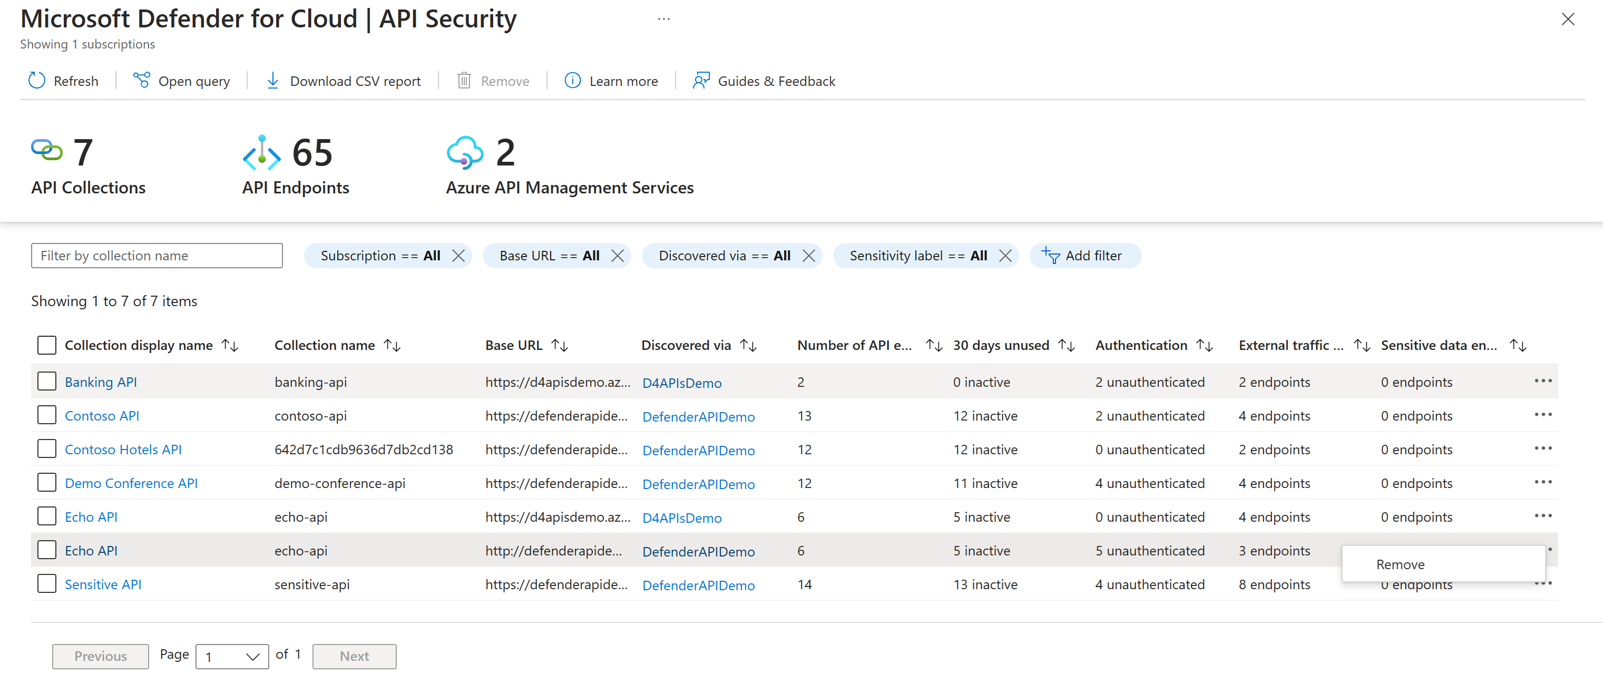The width and height of the screenshot is (1603, 683).
Task: Open the Banking API collection link
Action: click(x=101, y=382)
